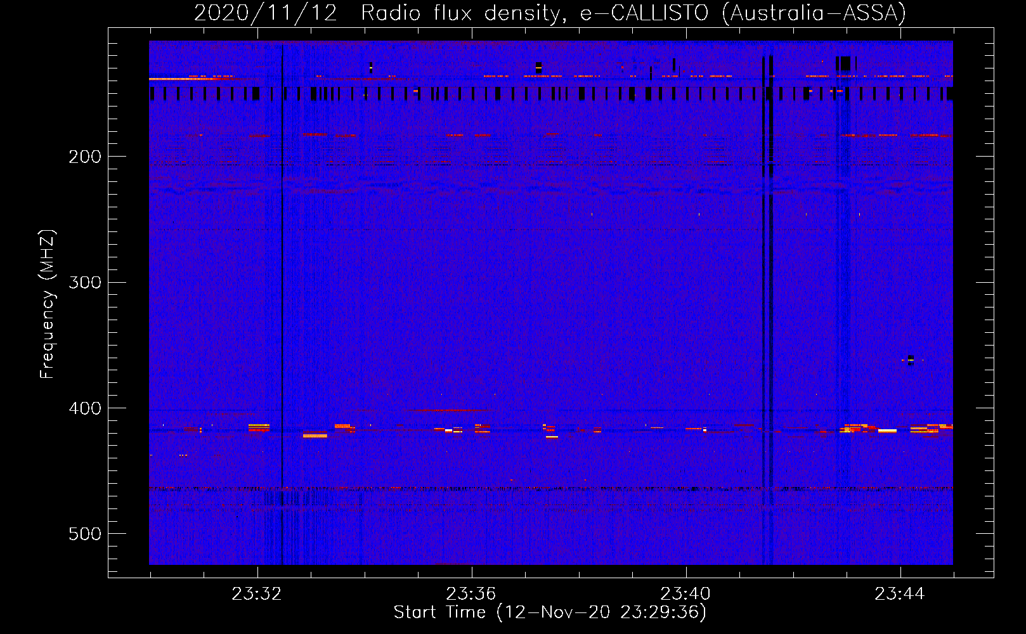The image size is (1026, 634).
Task: Click the 'Frequency (MHZ)' axis label
Action: pyautogui.click(x=48, y=304)
